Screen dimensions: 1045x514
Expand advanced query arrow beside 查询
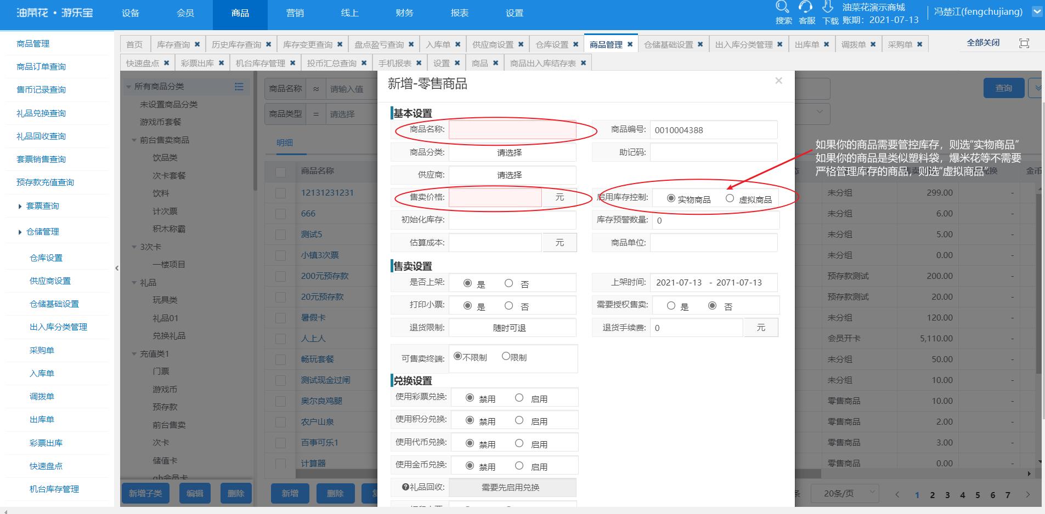[x=1037, y=88]
